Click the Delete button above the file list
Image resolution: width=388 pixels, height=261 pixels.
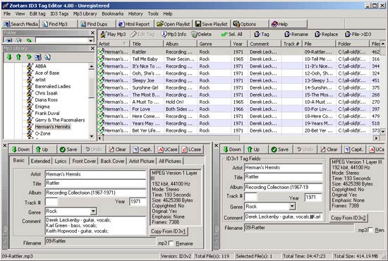tap(202, 35)
